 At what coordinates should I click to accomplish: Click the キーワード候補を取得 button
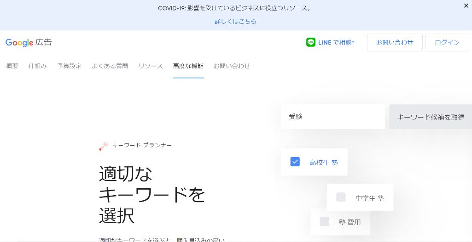click(431, 117)
